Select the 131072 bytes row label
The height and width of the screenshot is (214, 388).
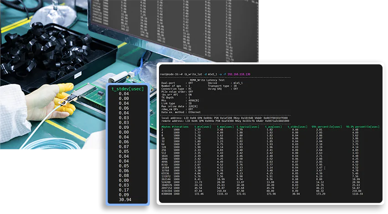click(166, 176)
